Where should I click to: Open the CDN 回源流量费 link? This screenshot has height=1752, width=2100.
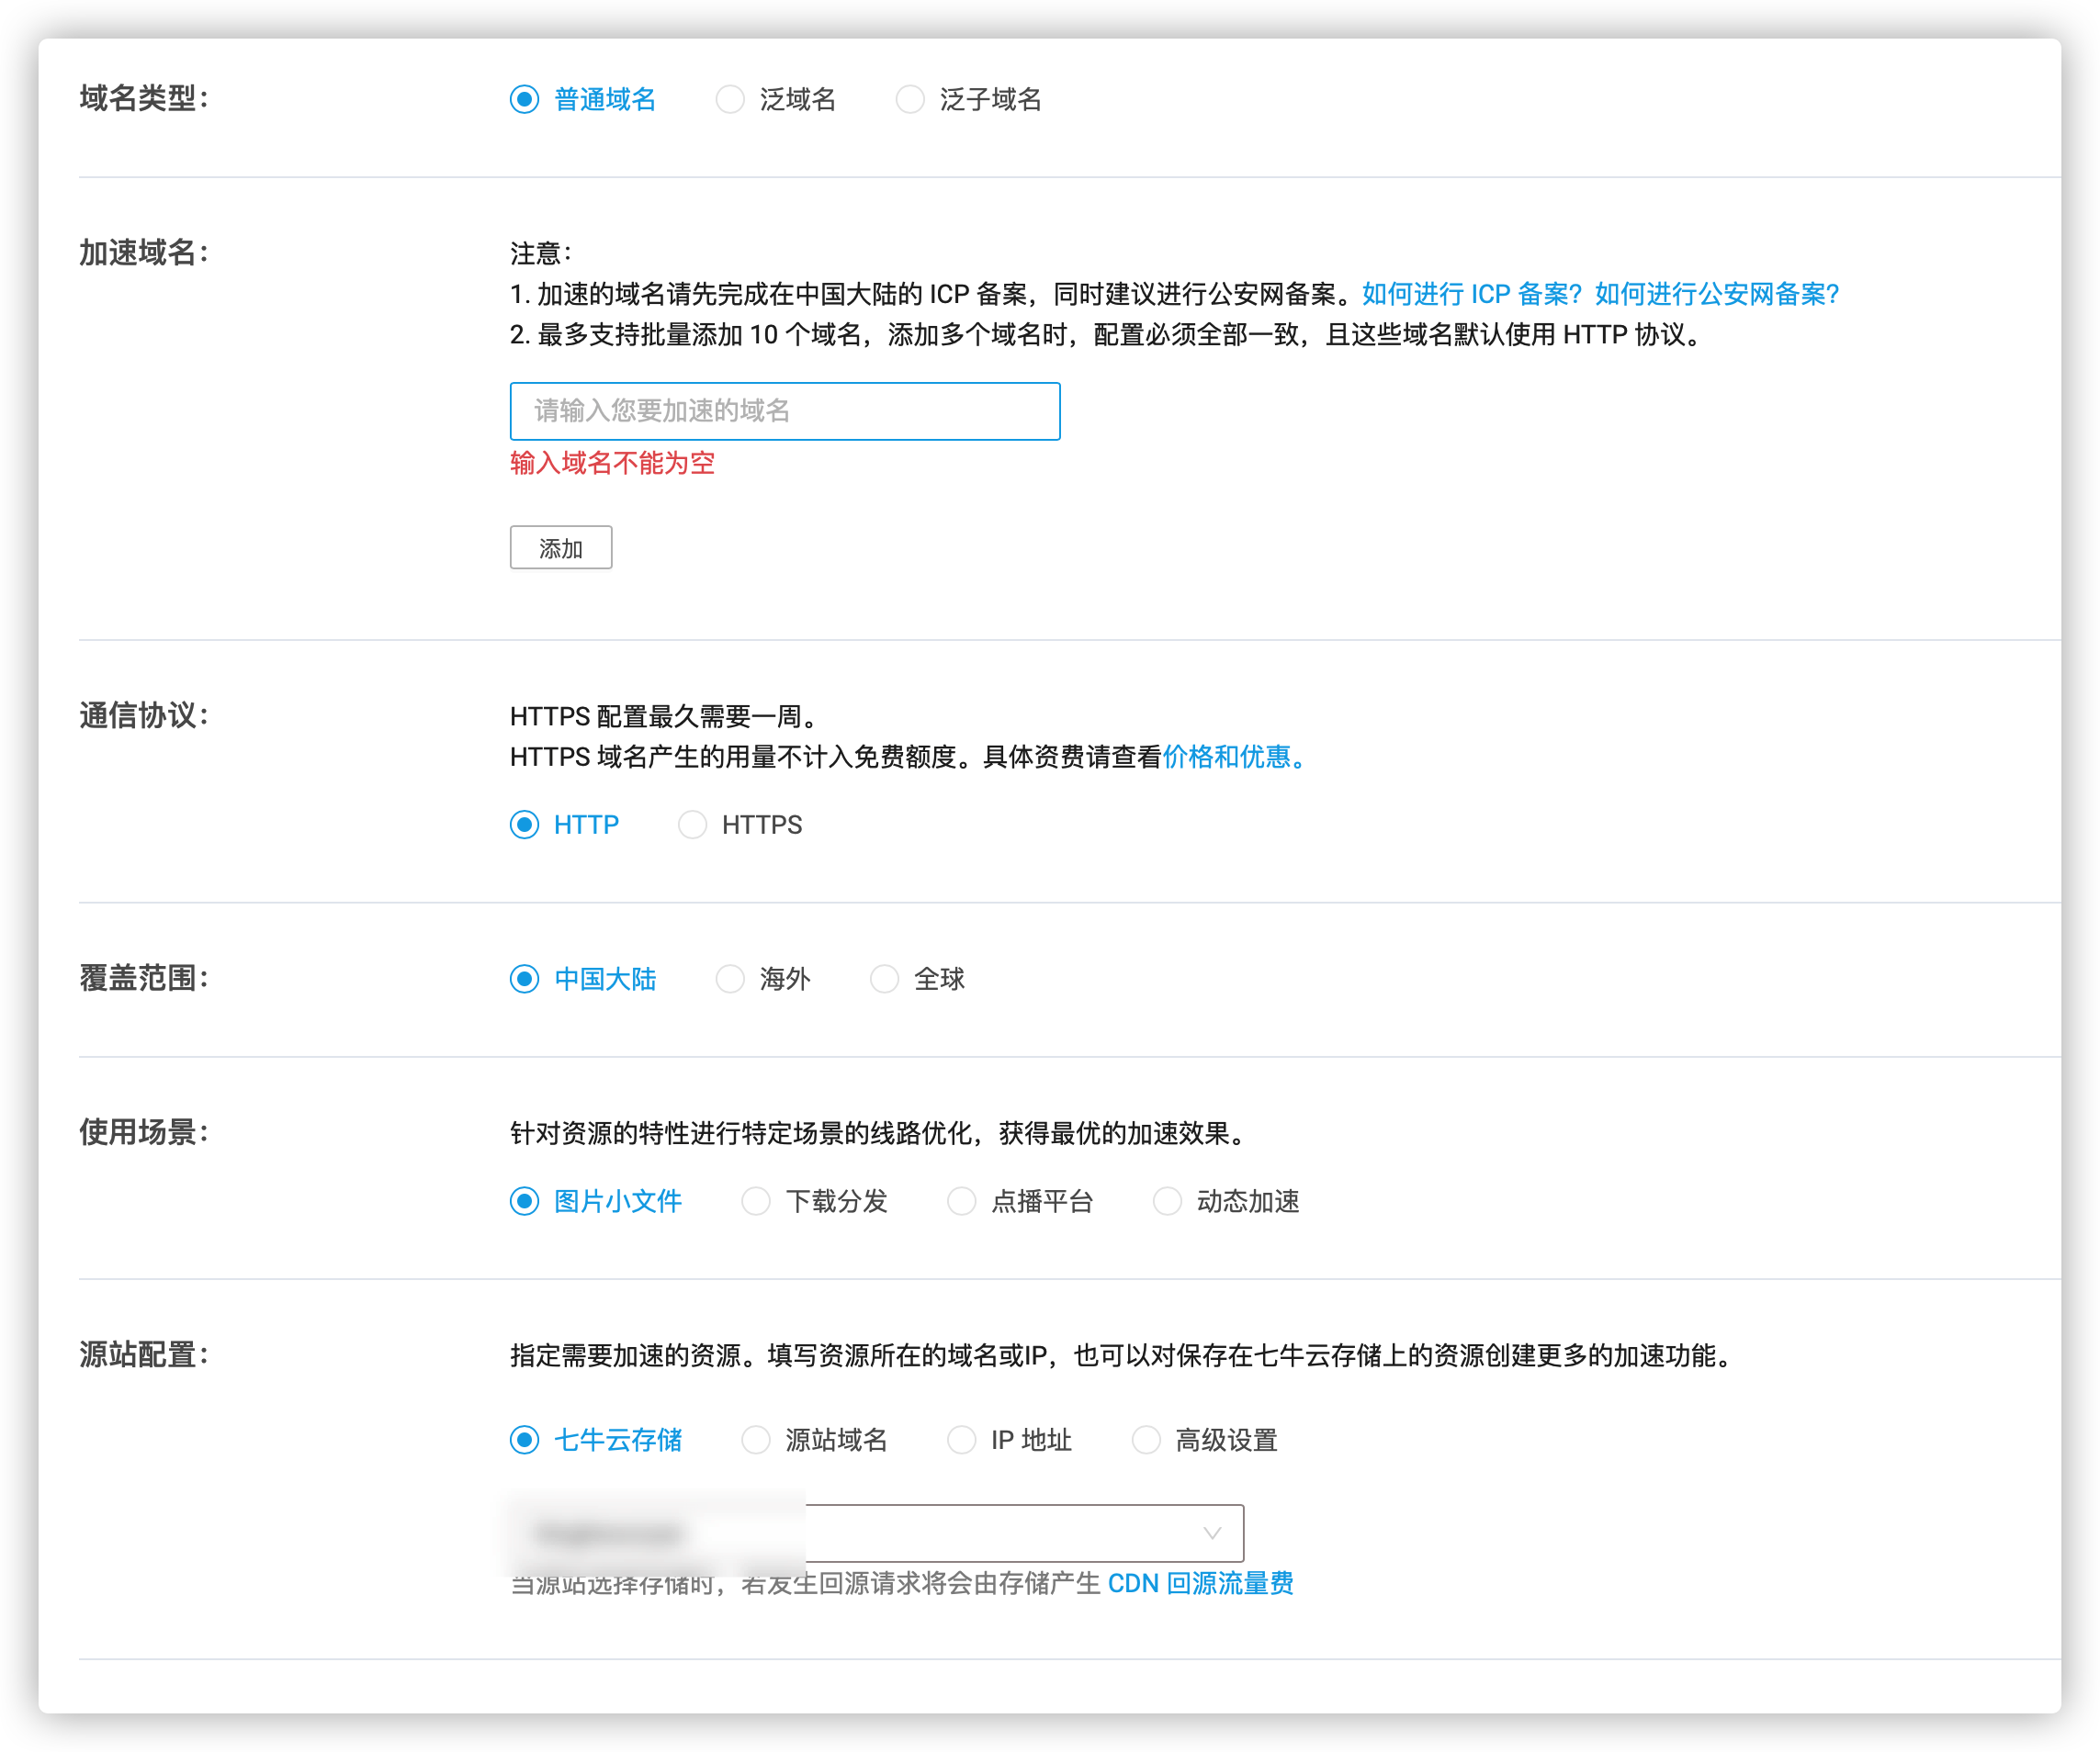1200,1584
